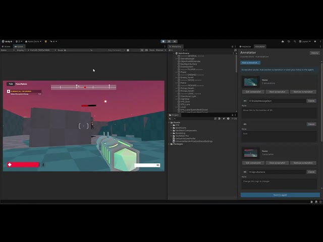Click the Send to agent button

[280, 195]
